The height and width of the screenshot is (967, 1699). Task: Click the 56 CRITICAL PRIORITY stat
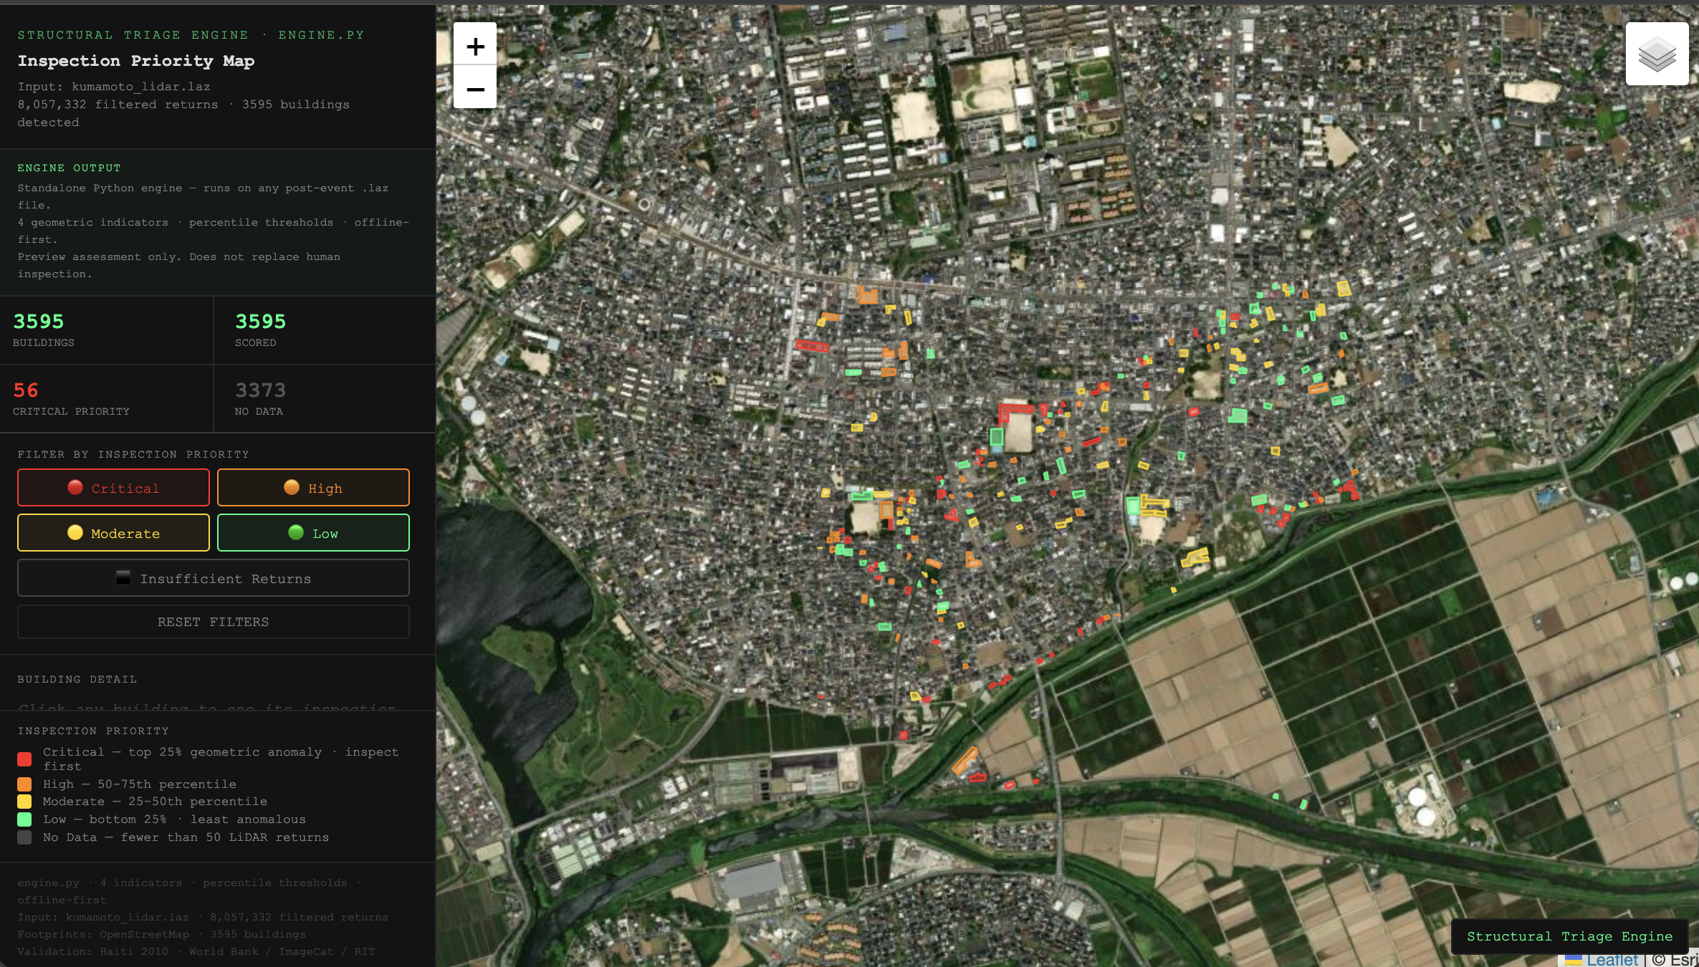(107, 399)
